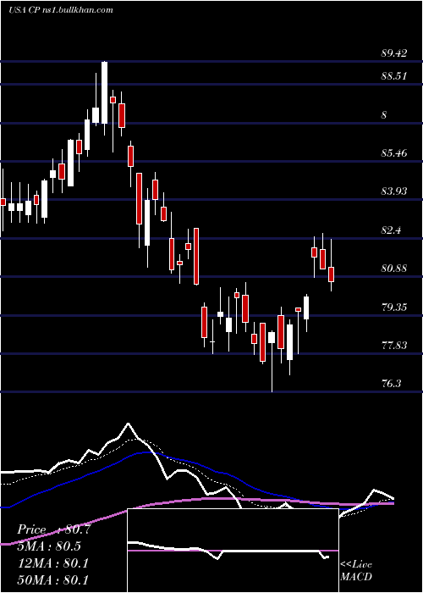This screenshot has width=423, height=593.
Task: Click the peak of the white moving average line
Action: 128,424
